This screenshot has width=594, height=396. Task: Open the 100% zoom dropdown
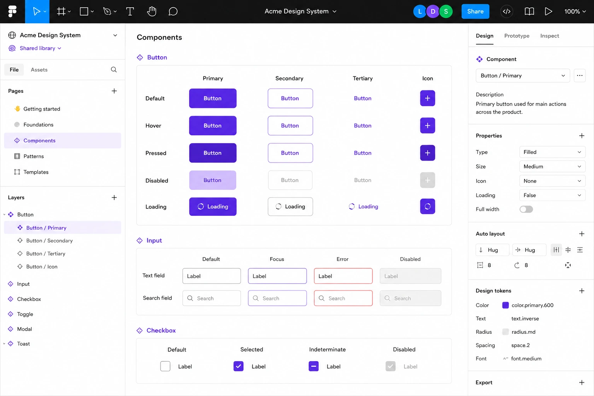(x=575, y=12)
